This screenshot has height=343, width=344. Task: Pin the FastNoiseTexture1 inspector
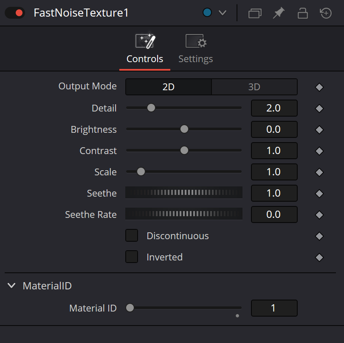coord(279,13)
